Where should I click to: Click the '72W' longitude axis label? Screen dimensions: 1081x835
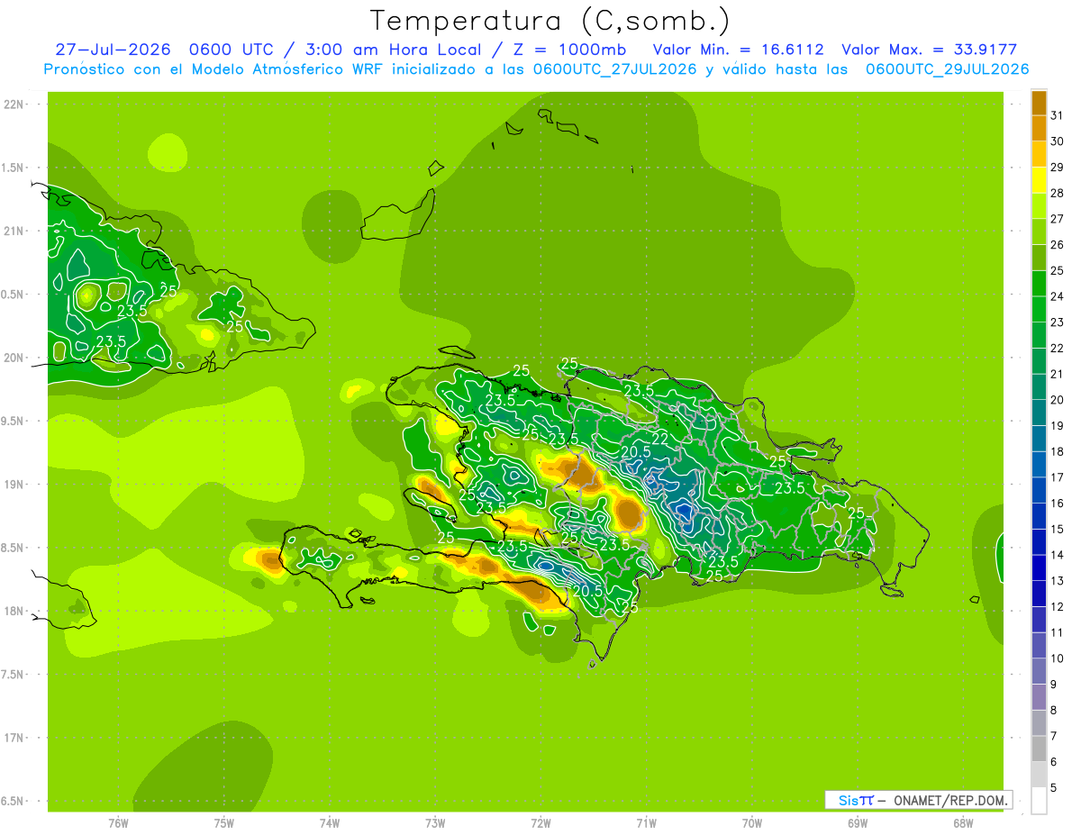click(540, 823)
